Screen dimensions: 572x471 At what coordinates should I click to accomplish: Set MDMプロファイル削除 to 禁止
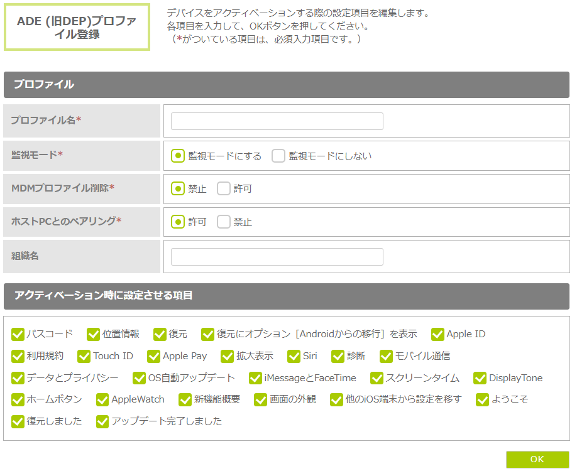click(178, 188)
